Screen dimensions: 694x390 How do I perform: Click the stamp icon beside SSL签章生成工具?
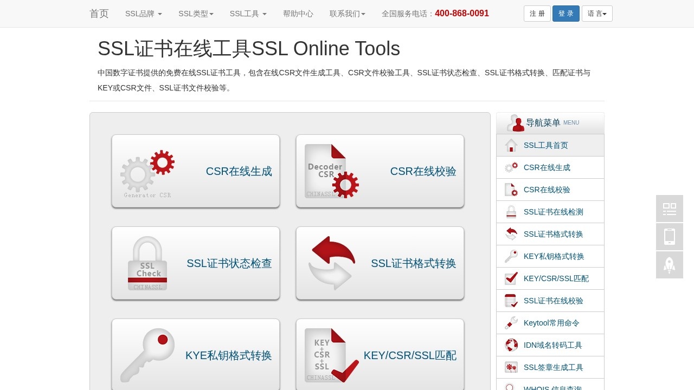(x=511, y=367)
